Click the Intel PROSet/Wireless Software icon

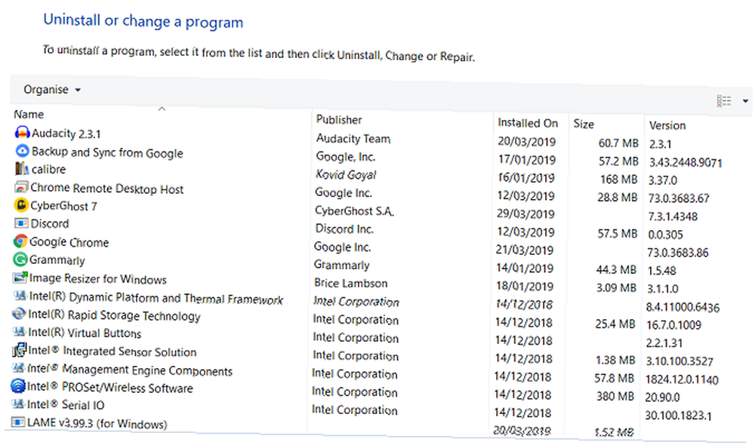18,386
